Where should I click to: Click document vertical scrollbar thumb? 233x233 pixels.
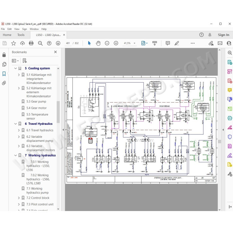[219, 141]
